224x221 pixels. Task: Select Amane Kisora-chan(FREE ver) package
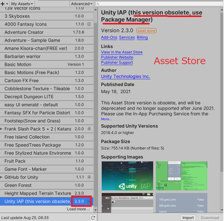point(47,48)
